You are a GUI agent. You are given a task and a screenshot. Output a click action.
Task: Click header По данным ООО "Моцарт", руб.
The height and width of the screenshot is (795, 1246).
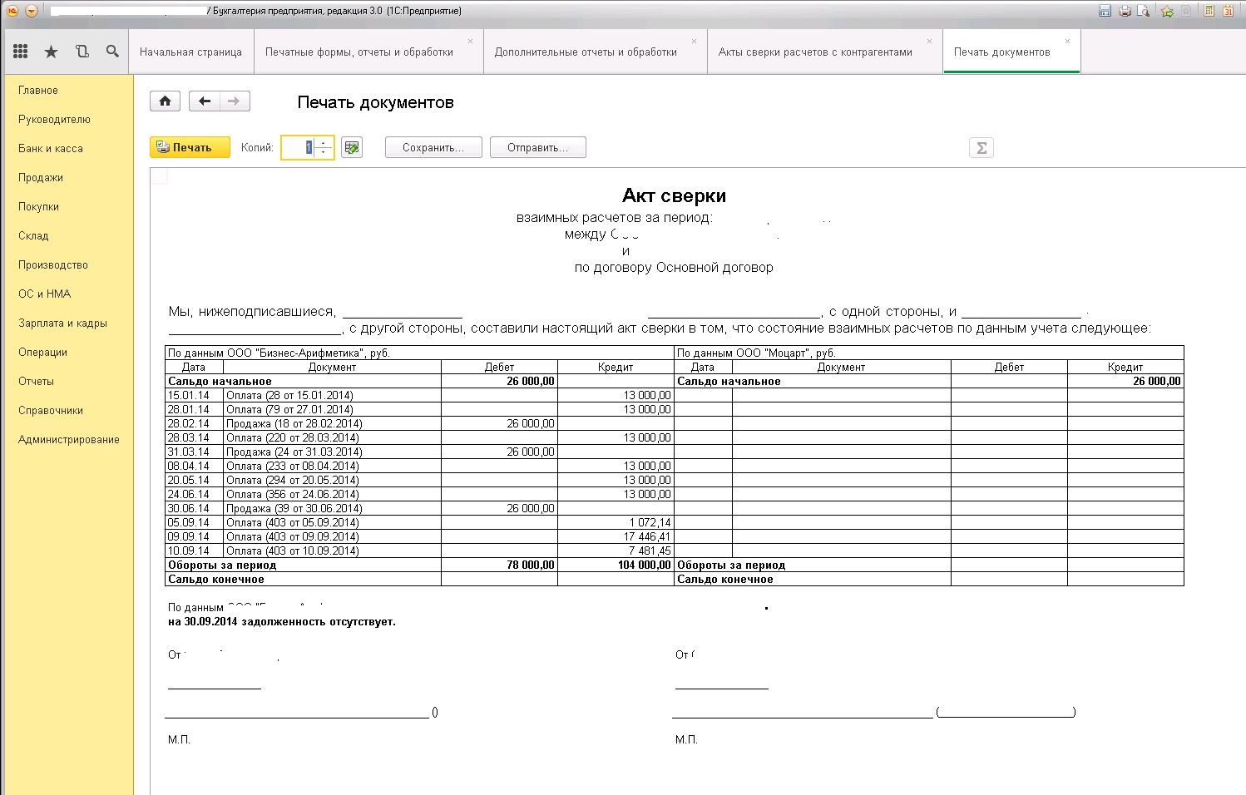[756, 353]
